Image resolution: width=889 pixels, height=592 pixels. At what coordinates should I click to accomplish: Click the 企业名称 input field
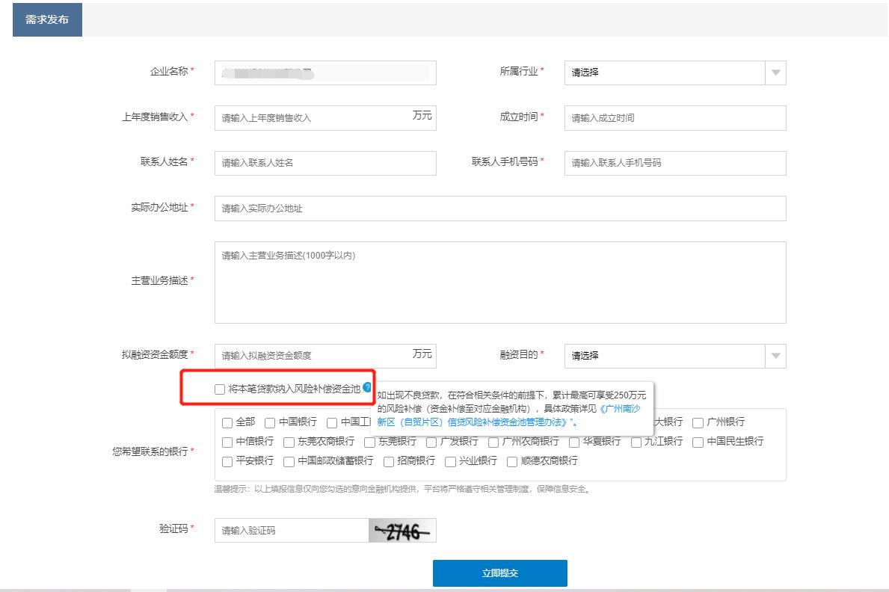pyautogui.click(x=325, y=73)
